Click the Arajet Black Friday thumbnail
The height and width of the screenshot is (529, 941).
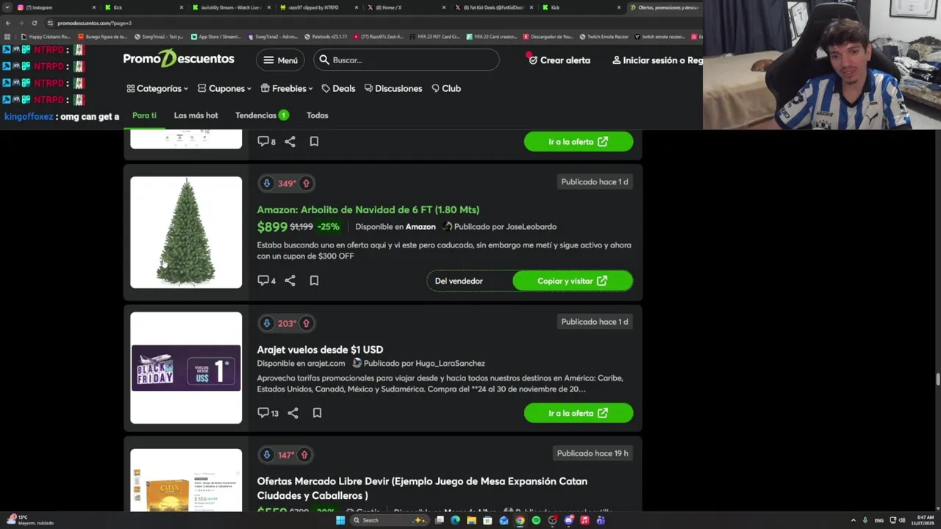[186, 368]
